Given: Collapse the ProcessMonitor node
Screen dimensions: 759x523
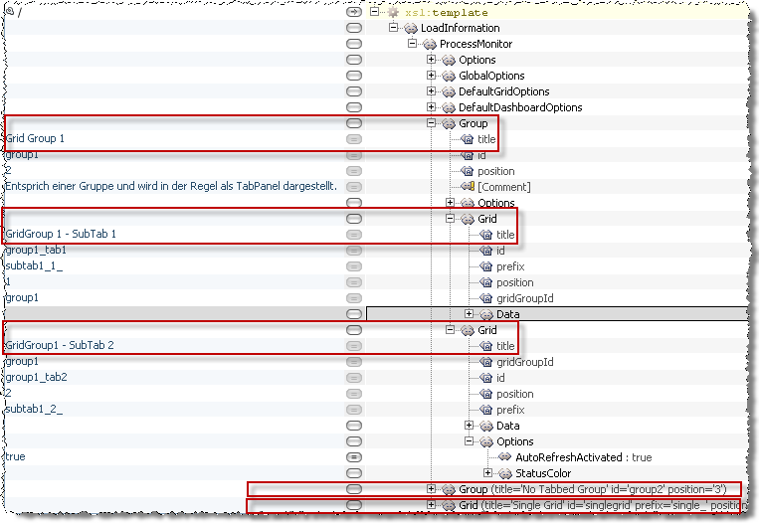Looking at the screenshot, I should pos(412,44).
